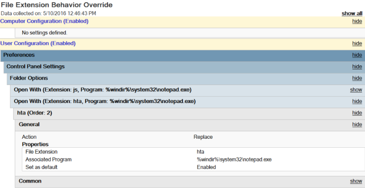Click hide link beside hta (Order: 2)
The width and height of the screenshot is (365, 188).
pyautogui.click(x=357, y=113)
